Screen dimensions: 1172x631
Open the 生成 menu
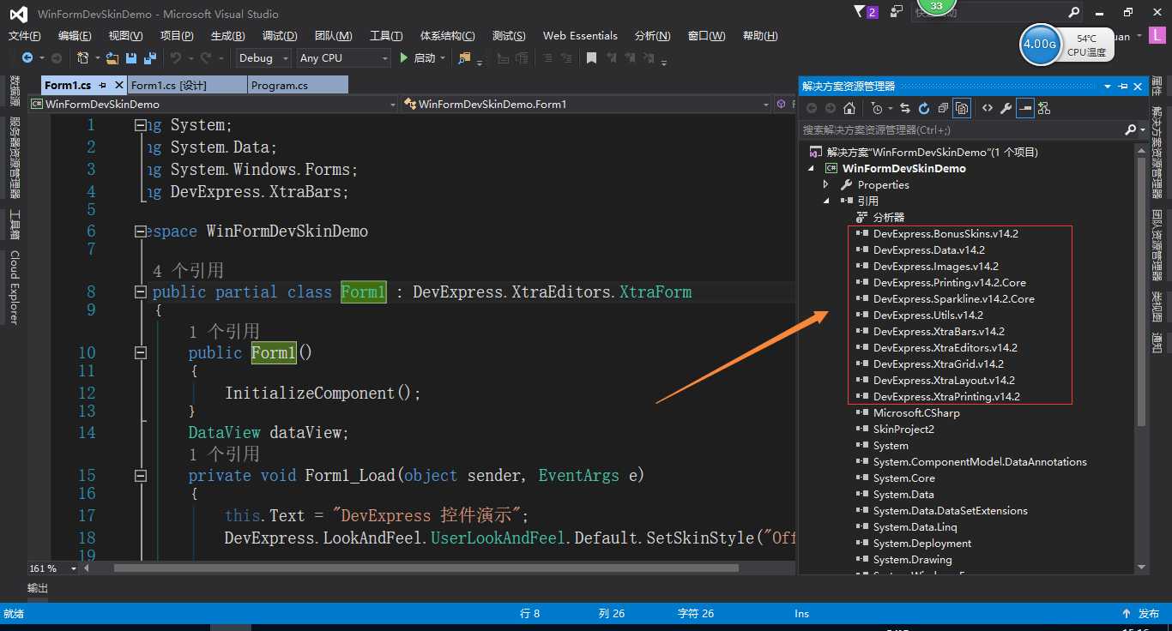227,36
